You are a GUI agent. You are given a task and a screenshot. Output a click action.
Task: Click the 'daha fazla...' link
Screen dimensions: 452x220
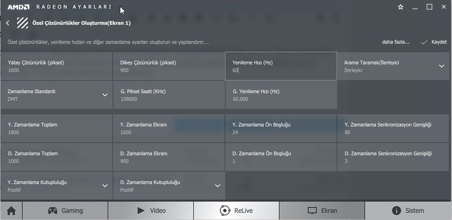coord(395,42)
